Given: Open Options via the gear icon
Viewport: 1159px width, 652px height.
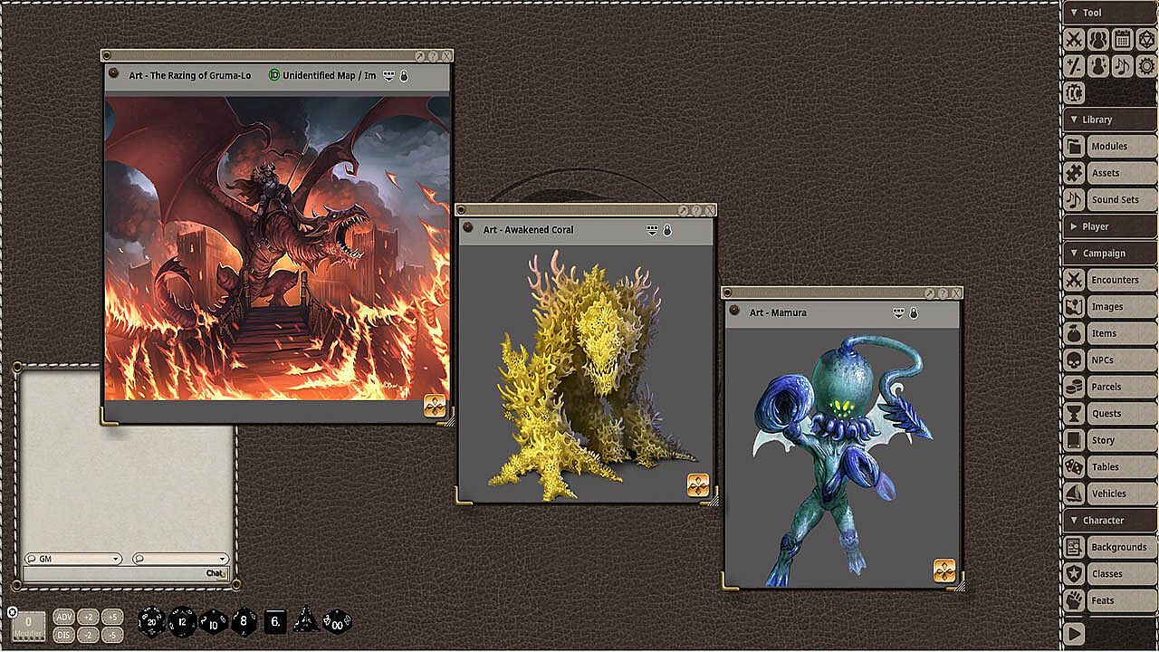Looking at the screenshot, I should [1145, 66].
